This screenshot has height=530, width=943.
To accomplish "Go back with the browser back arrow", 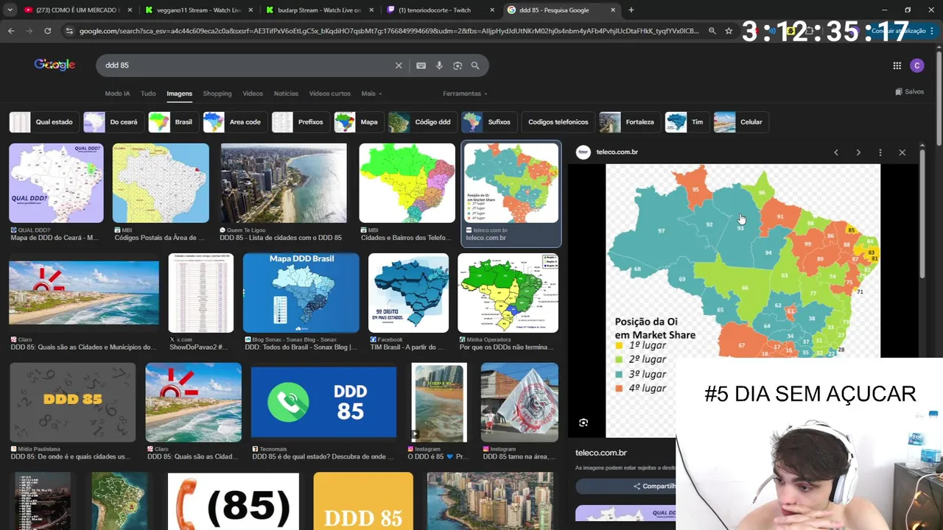I will [x=11, y=31].
